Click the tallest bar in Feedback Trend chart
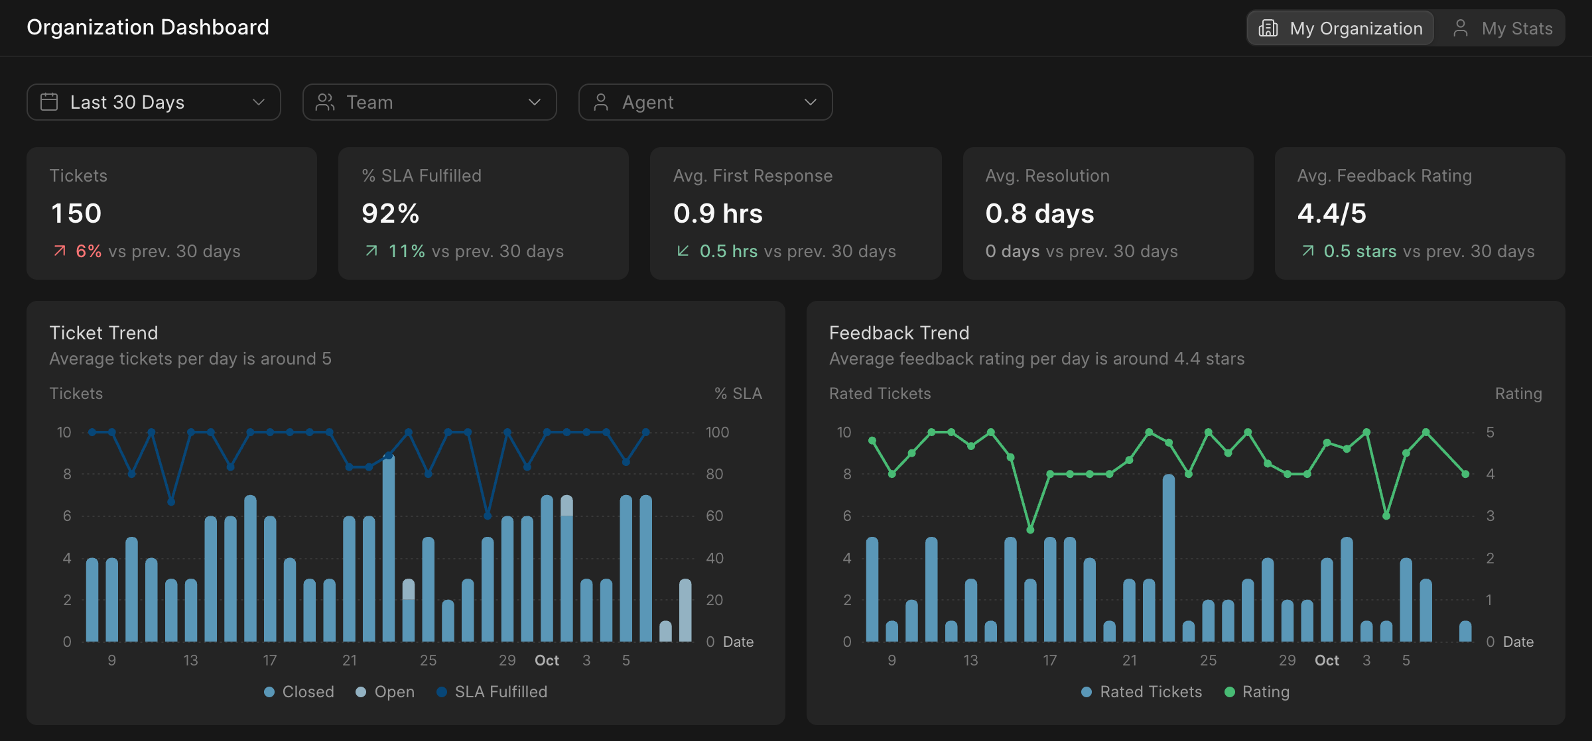This screenshot has width=1592, height=741. tap(1169, 558)
